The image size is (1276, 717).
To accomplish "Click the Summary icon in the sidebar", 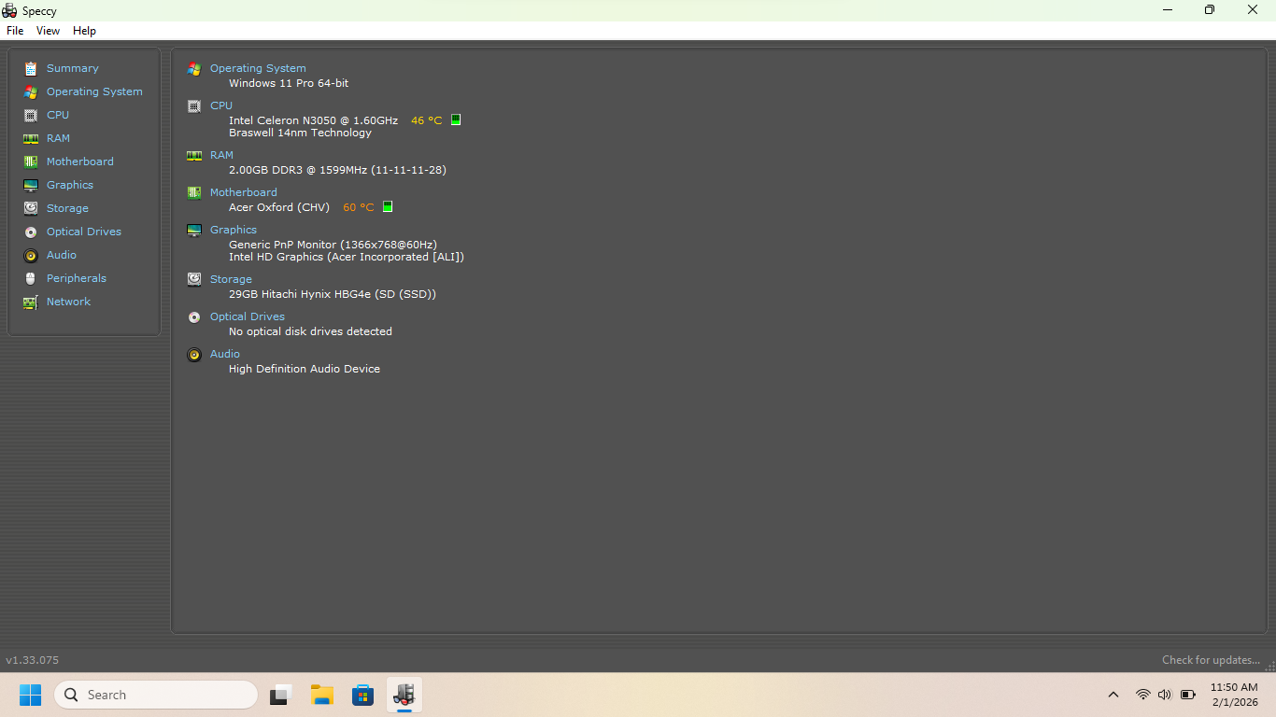I will click(31, 68).
